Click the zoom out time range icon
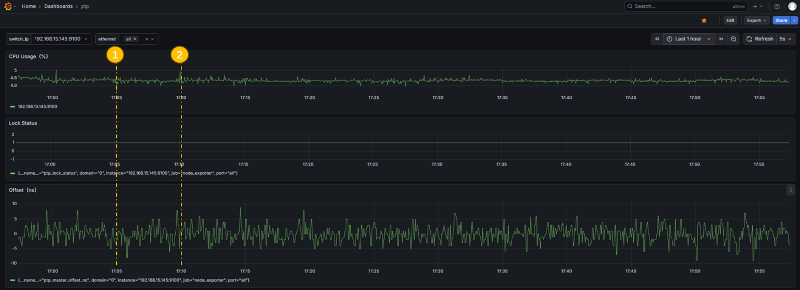Image resolution: width=800 pixels, height=290 pixels. pyautogui.click(x=733, y=39)
